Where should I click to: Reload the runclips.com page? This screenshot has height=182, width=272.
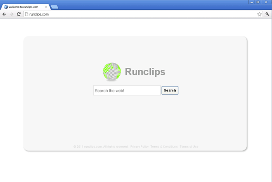click(x=18, y=14)
